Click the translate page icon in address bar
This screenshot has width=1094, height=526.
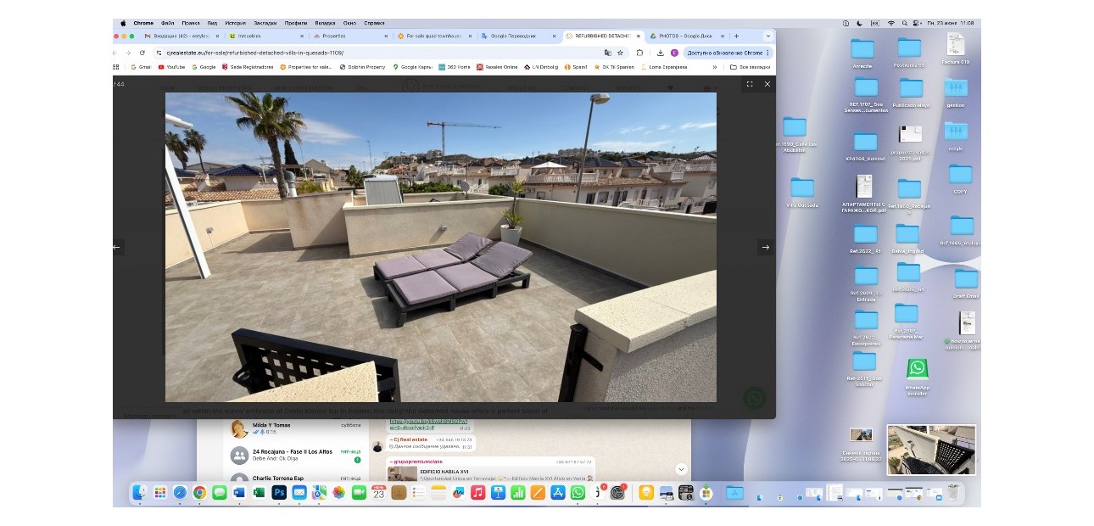click(607, 53)
